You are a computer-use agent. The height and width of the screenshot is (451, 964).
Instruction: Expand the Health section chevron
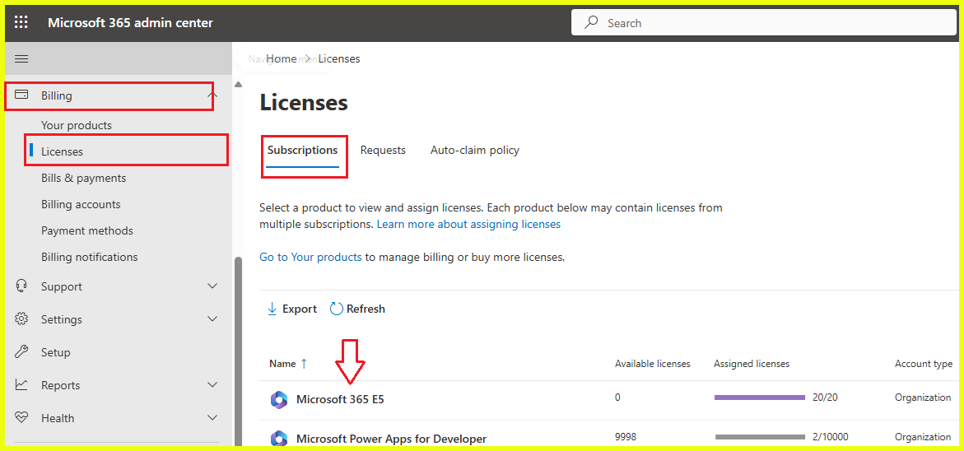click(x=212, y=418)
